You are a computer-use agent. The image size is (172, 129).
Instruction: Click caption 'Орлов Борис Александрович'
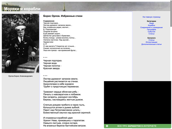(x=20, y=76)
